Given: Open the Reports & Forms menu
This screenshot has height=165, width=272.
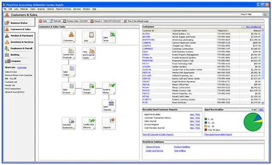Looking at the screenshot, I should point(63,9).
